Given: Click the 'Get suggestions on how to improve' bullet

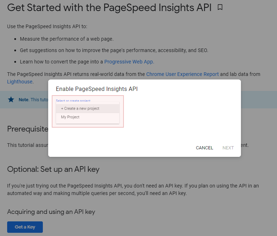Looking at the screenshot, I should click(x=114, y=50).
